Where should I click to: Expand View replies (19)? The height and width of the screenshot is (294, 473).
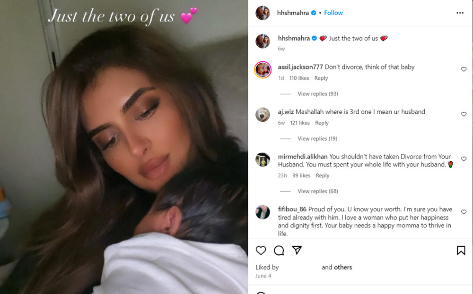(317, 139)
